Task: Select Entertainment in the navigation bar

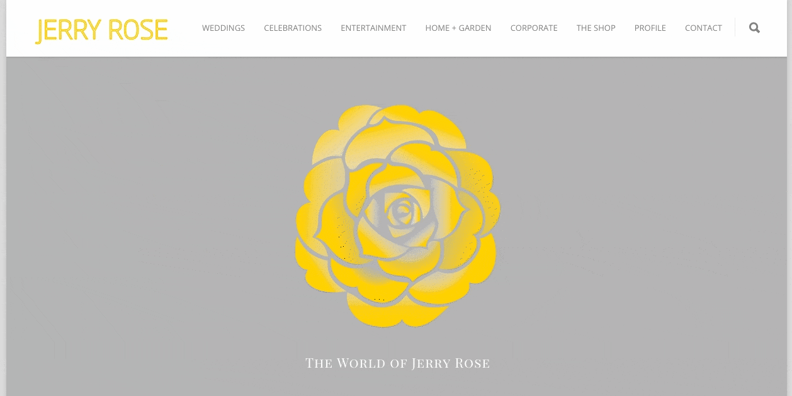Action: tap(373, 28)
